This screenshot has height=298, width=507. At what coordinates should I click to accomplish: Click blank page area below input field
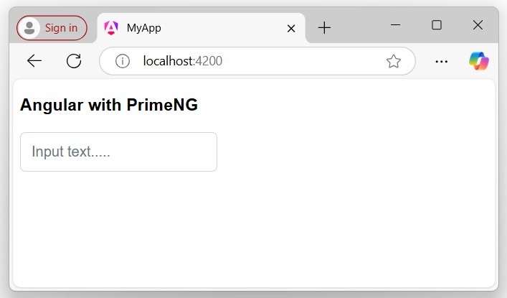coord(251,230)
